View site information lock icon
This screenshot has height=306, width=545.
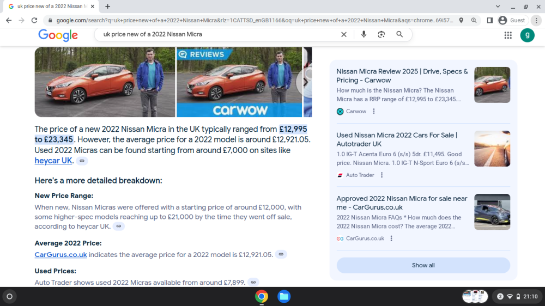50,21
